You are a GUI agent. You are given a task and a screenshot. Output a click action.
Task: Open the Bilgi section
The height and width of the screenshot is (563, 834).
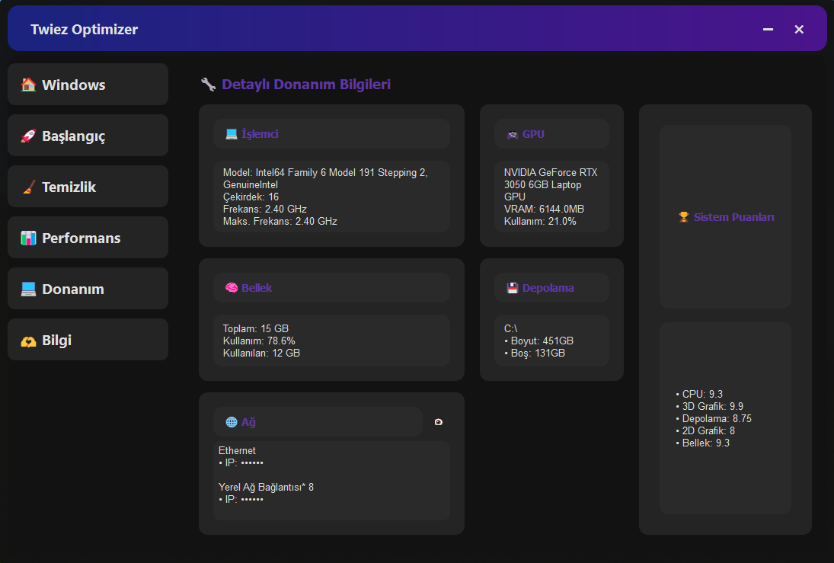[x=88, y=340]
